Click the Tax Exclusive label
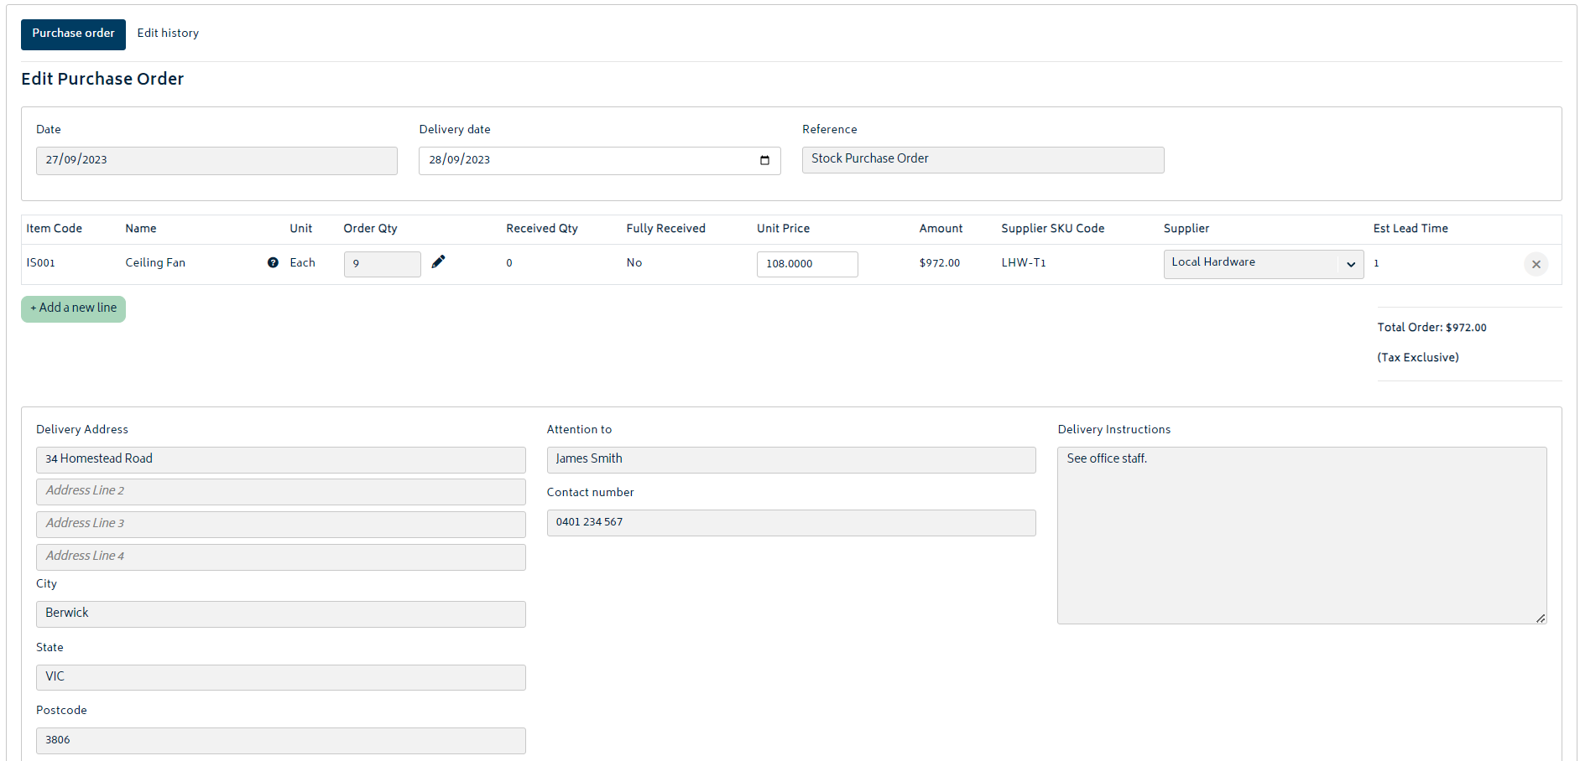Screen dimensions: 1580x761 1418,357
